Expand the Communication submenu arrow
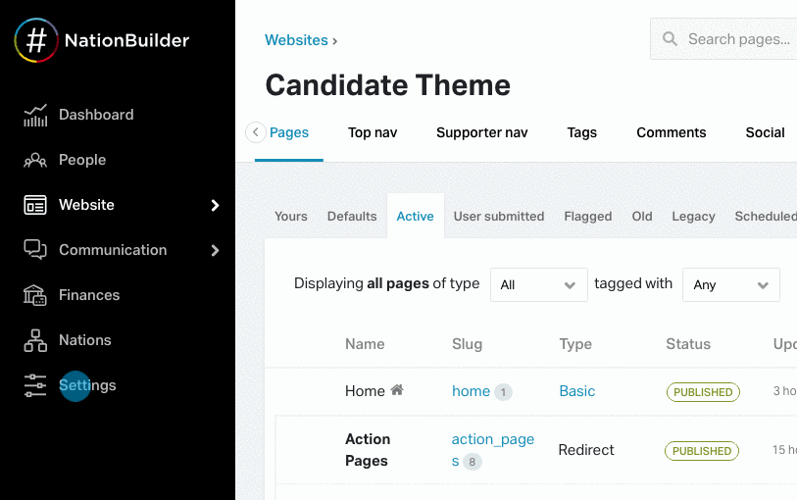The height and width of the screenshot is (500, 797). point(216,250)
